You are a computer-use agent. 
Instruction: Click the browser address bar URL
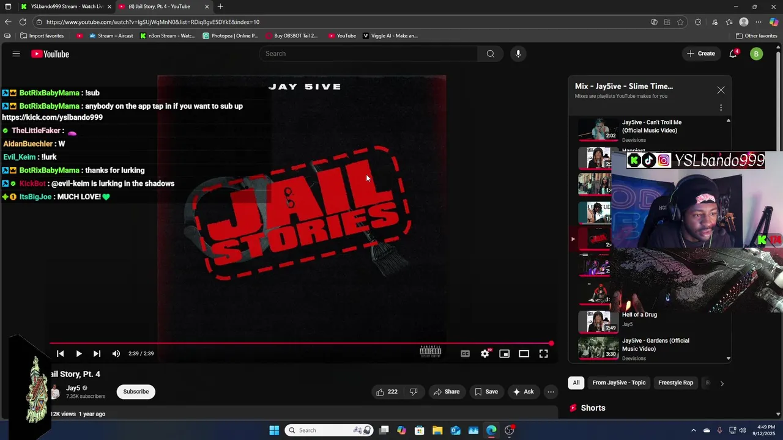[153, 22]
